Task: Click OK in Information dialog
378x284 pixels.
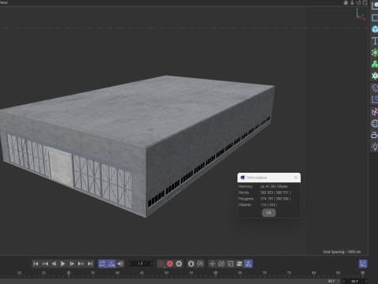Action: [x=269, y=213]
